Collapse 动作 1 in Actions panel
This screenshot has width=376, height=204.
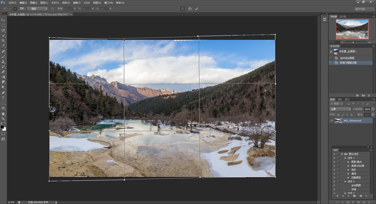pyautogui.click(x=345, y=158)
